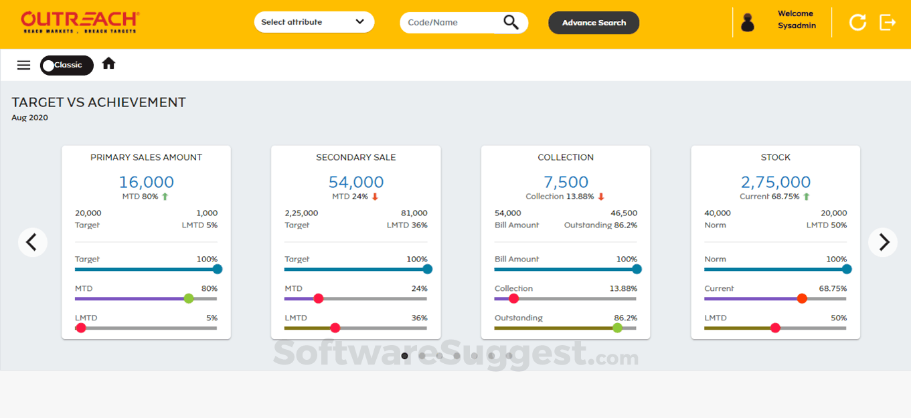Jump to the last carousel page dot

(x=509, y=356)
